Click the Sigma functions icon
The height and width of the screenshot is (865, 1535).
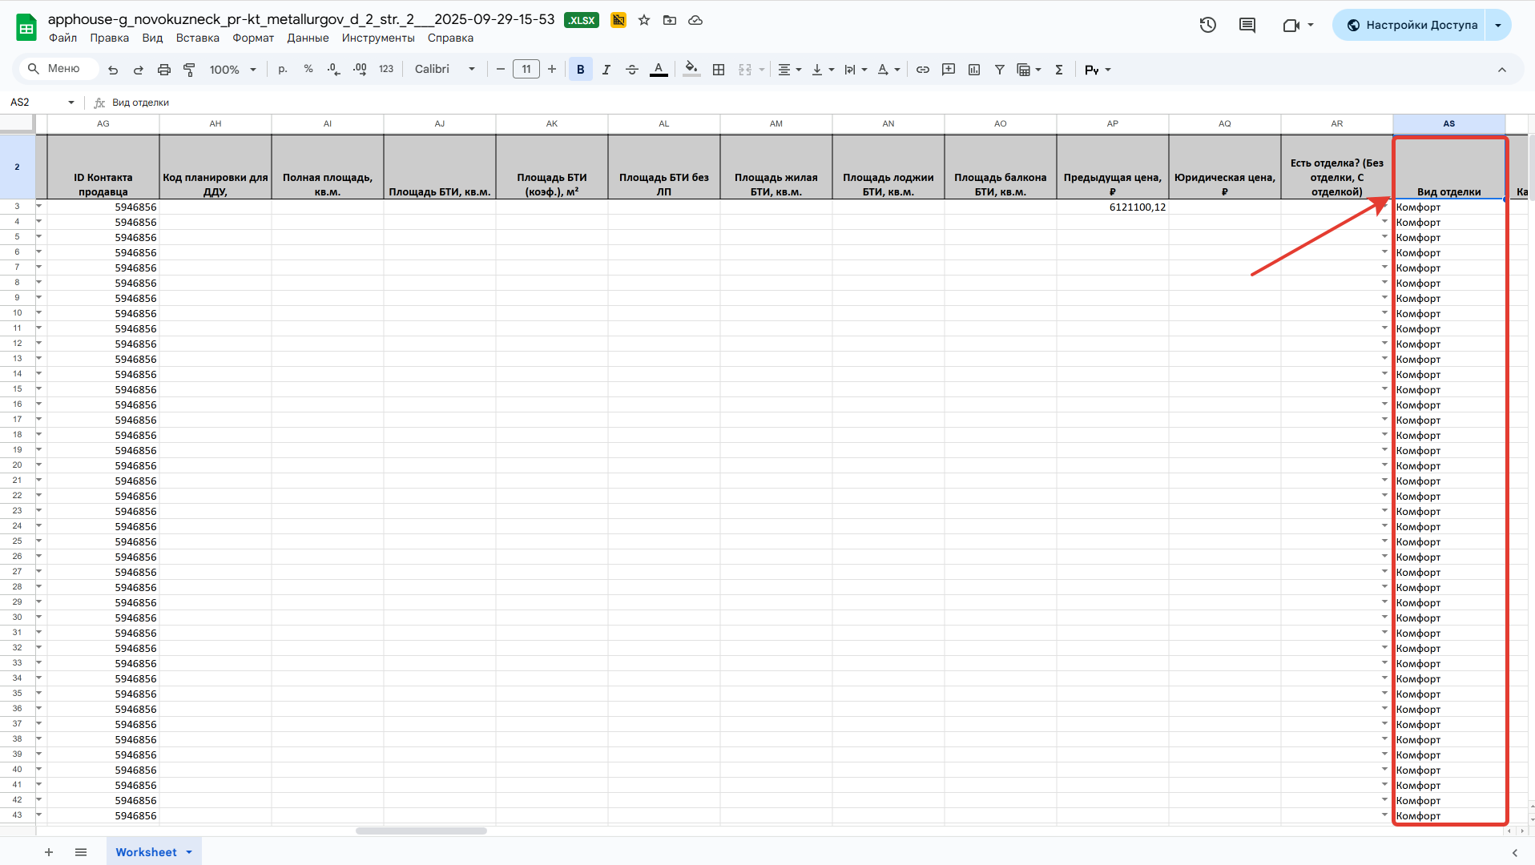pos(1059,70)
